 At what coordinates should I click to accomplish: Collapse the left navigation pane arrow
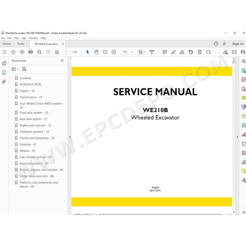click(70, 137)
